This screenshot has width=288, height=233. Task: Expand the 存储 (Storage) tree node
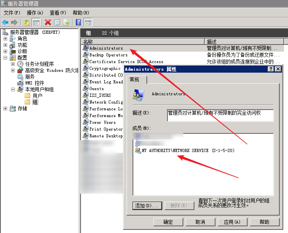pyautogui.click(x=5, y=108)
